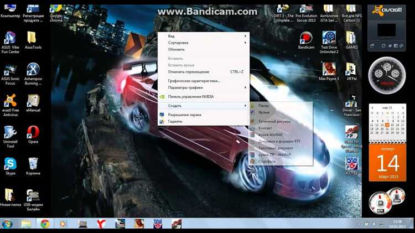Launch Google Chrome desktop shortcut
Image resolution: width=415 pixels, height=233 pixels.
56,13
